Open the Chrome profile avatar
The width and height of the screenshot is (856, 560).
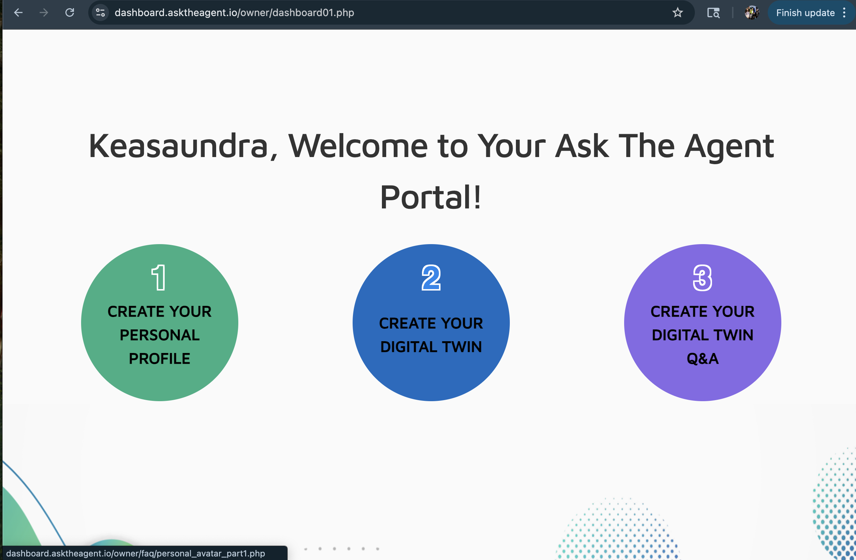pos(752,13)
